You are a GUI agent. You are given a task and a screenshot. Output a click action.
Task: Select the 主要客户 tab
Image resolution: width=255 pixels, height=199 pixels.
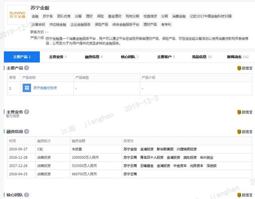point(166,57)
